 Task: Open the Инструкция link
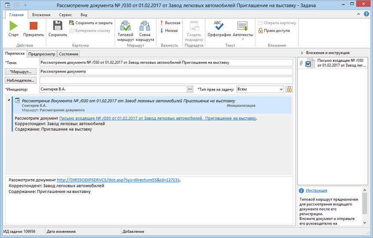click(316, 190)
